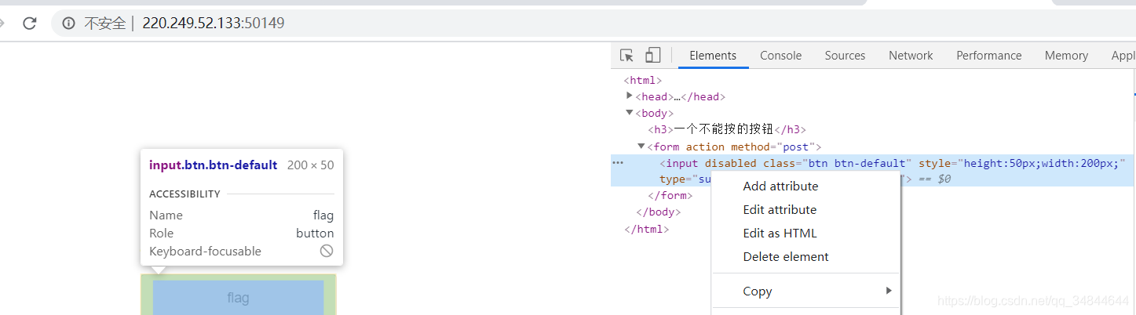This screenshot has height=315, width=1136.
Task: Open the Copy submenu
Action: (805, 291)
